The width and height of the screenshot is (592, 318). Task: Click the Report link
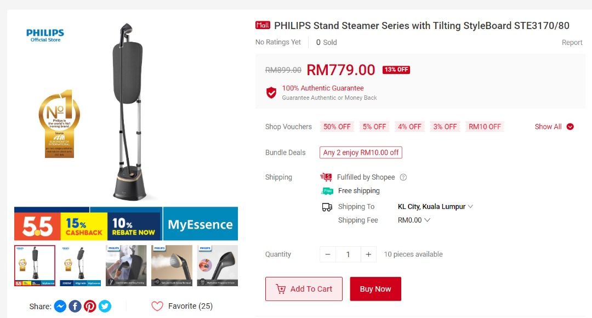pyautogui.click(x=572, y=42)
